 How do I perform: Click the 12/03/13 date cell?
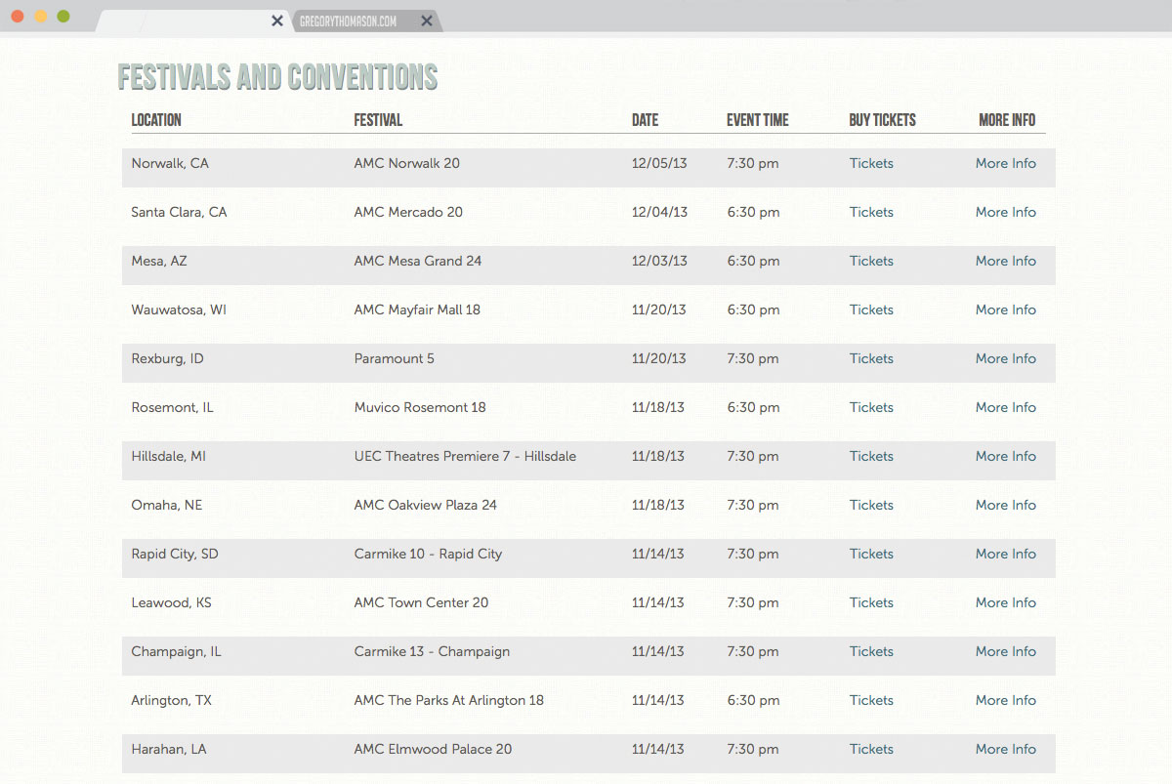[659, 261]
